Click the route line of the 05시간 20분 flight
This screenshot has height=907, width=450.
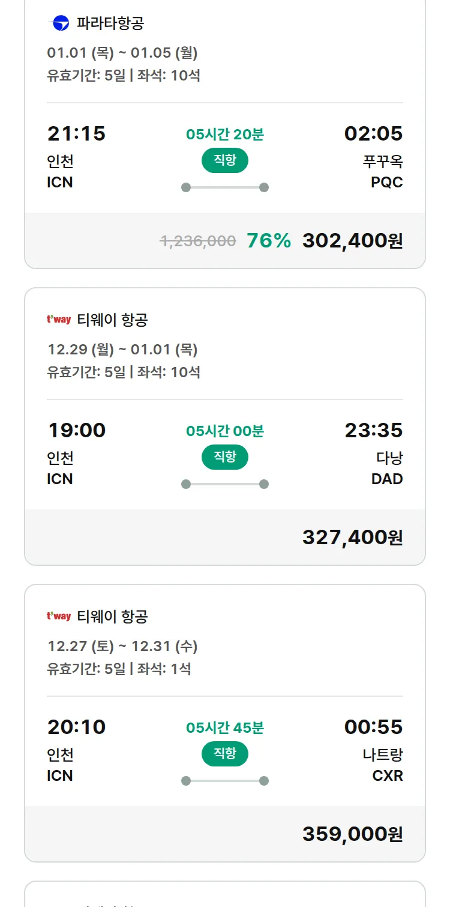tap(224, 187)
